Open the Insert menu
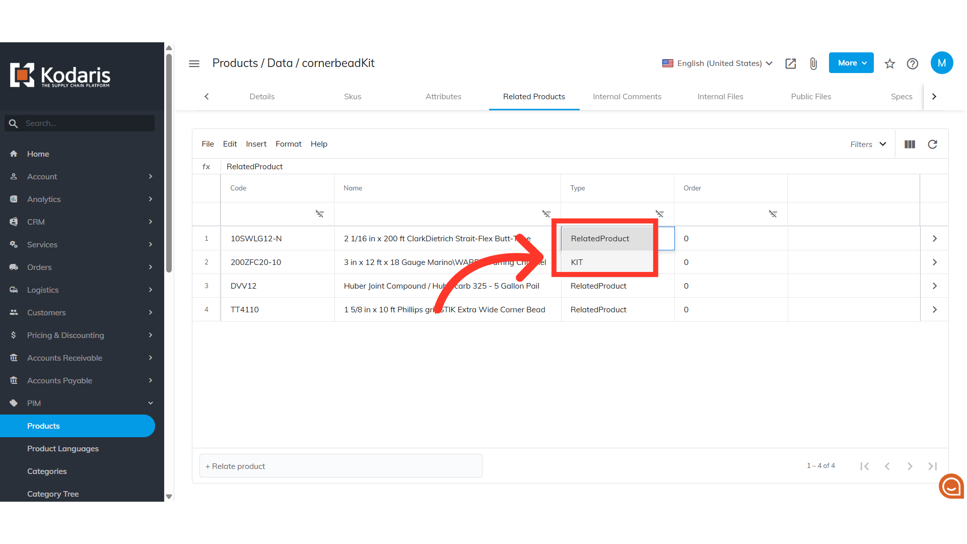 point(256,144)
